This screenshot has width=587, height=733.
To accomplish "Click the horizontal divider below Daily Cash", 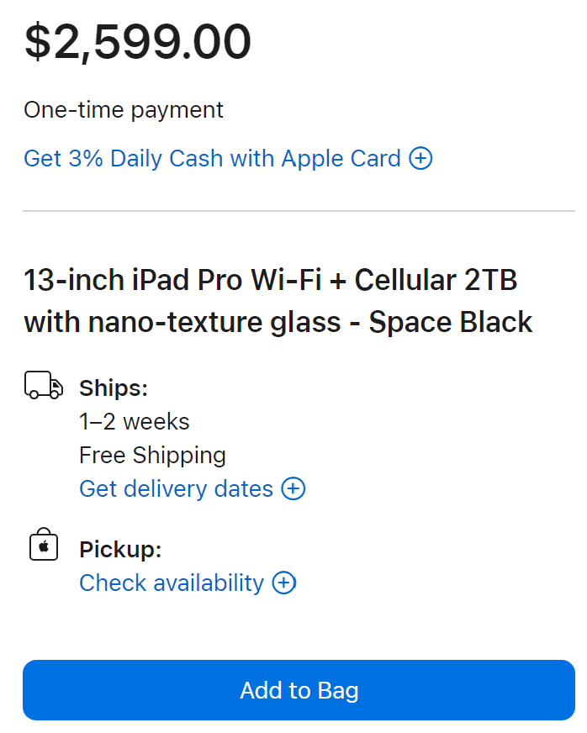I will [x=299, y=211].
